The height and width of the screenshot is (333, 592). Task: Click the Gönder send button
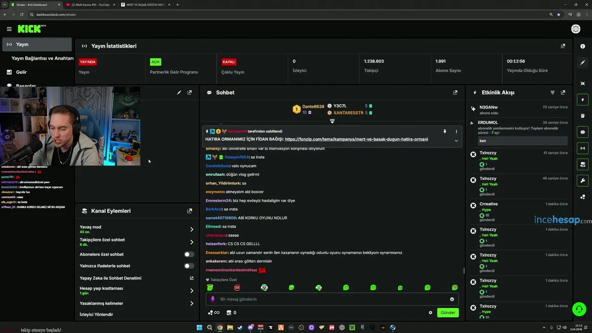point(448,313)
